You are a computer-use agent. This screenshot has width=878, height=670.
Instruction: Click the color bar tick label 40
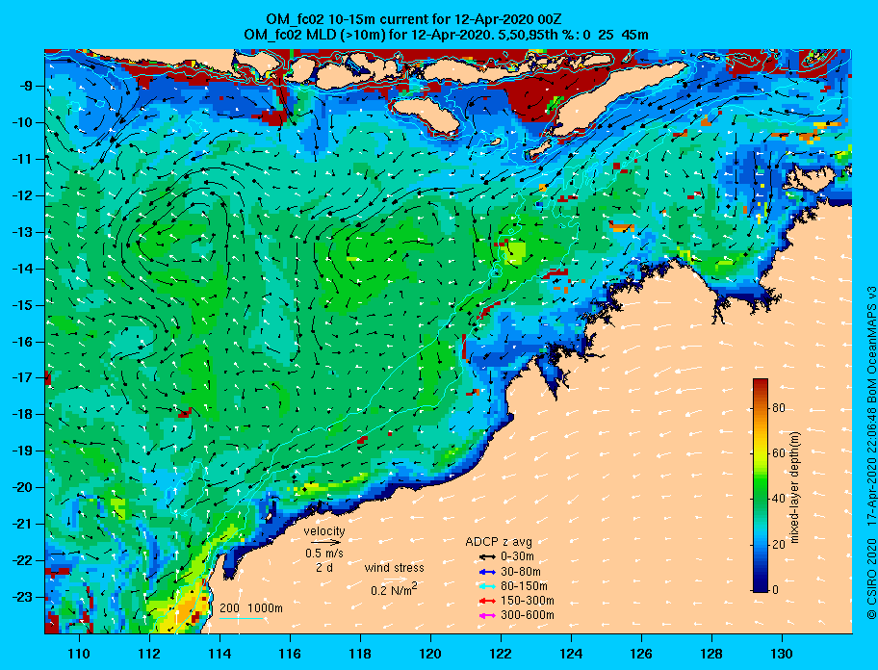coord(779,499)
